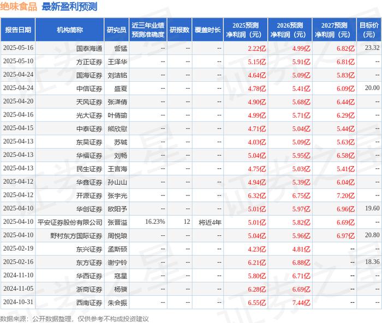Select institution 华福证券

tap(89, 156)
